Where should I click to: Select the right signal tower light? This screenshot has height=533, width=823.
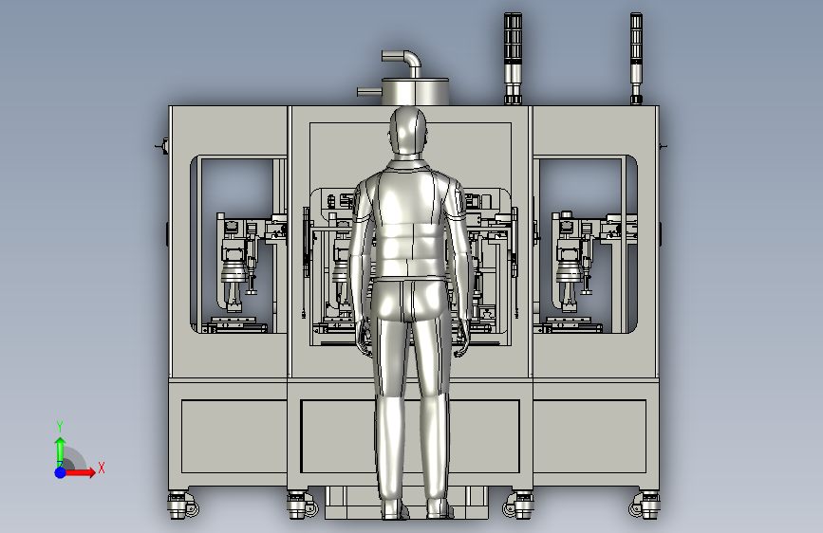[636, 59]
